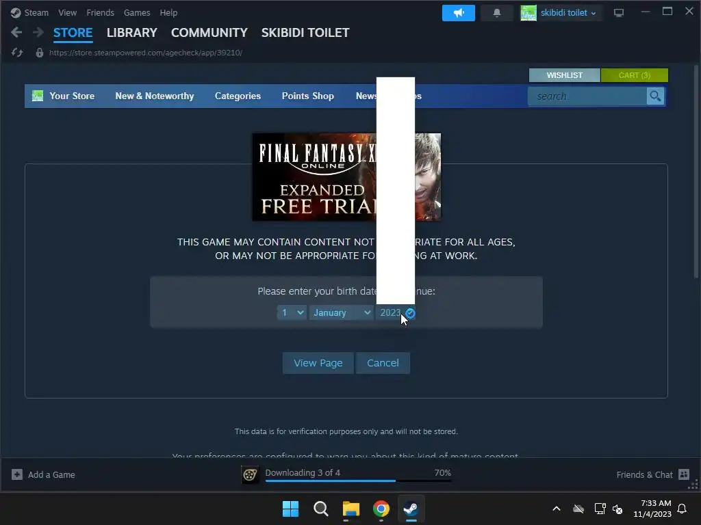
Task: Open Categories store menu
Action: 238,96
